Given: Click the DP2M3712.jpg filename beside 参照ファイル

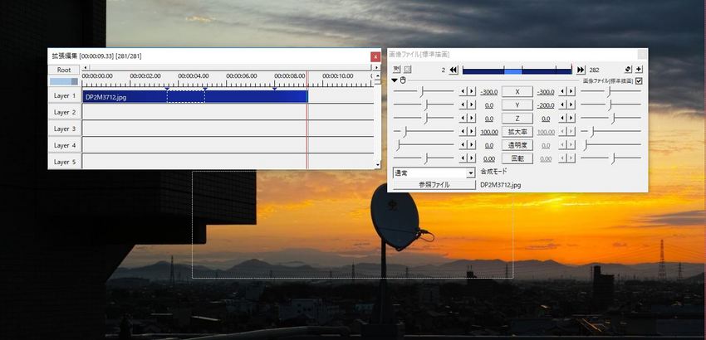Looking at the screenshot, I should pos(501,185).
